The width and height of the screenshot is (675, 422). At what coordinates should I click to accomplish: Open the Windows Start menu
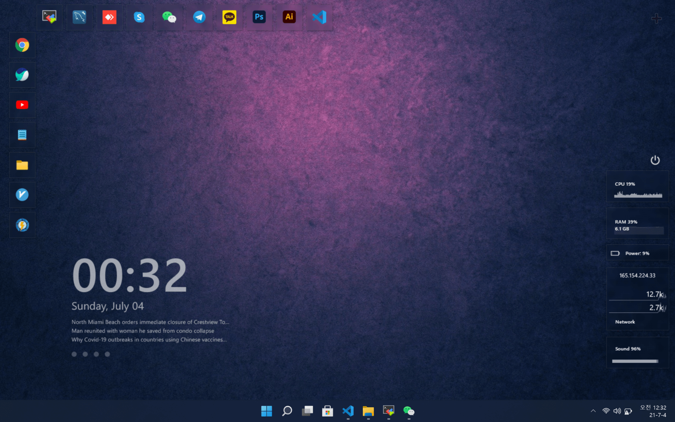coord(267,411)
